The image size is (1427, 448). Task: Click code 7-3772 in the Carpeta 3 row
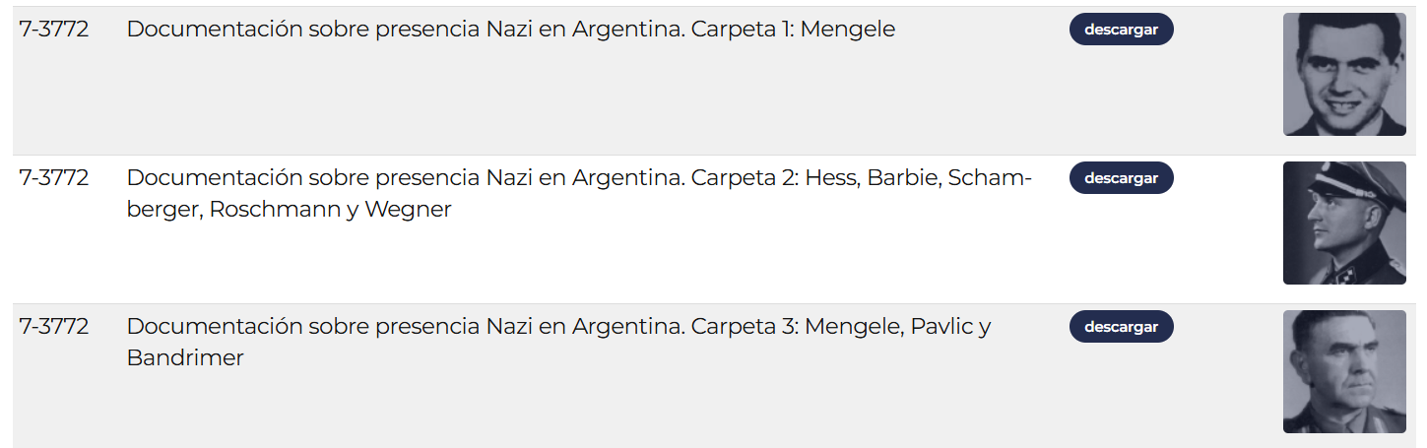point(54,327)
